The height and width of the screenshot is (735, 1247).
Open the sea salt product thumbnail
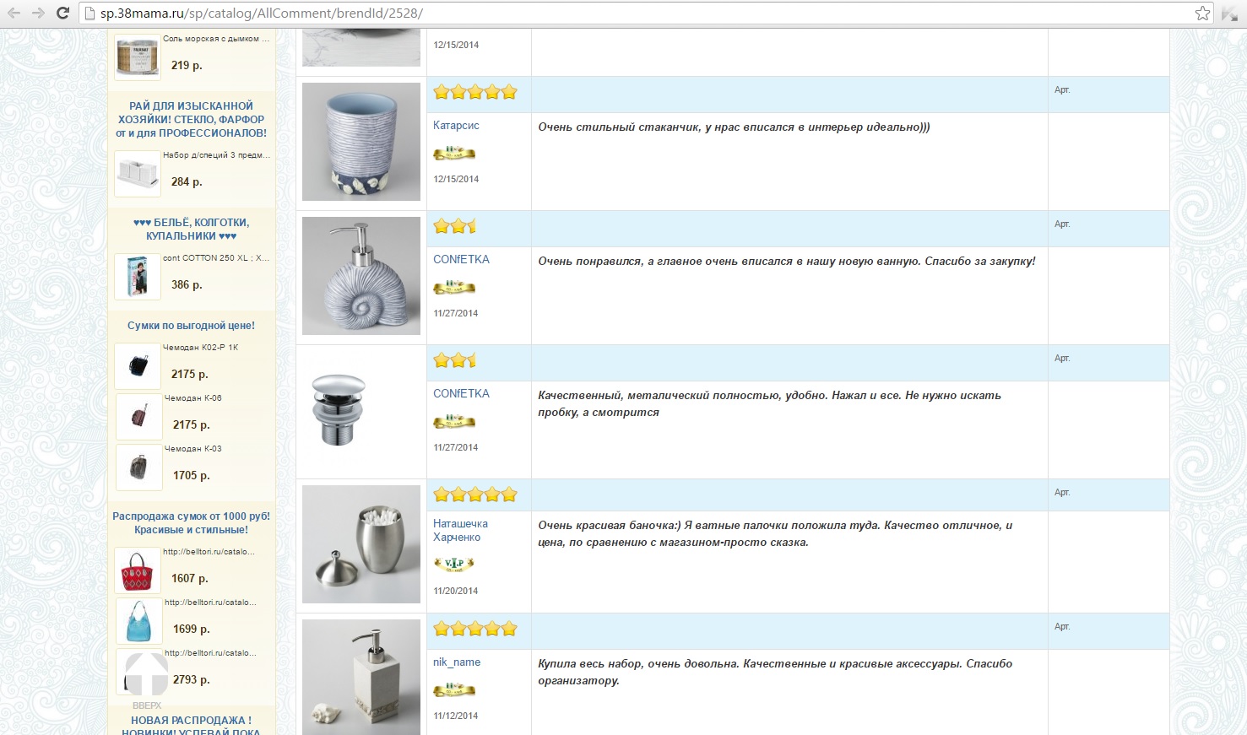point(137,57)
